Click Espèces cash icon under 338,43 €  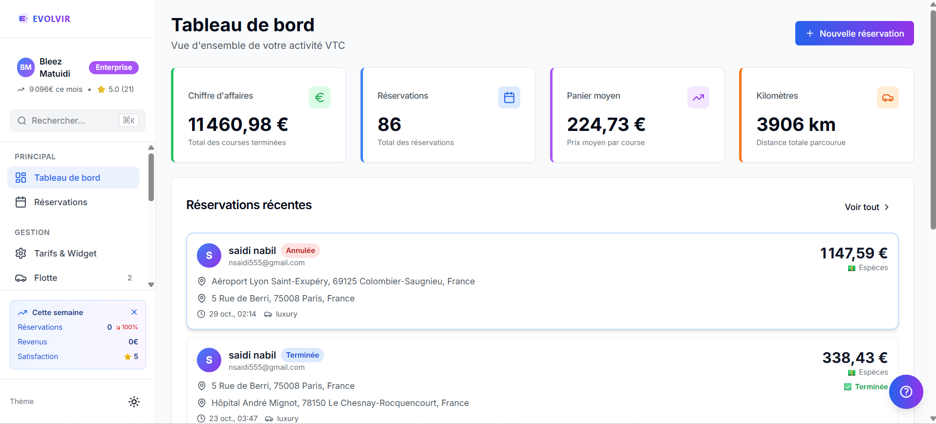coord(851,373)
